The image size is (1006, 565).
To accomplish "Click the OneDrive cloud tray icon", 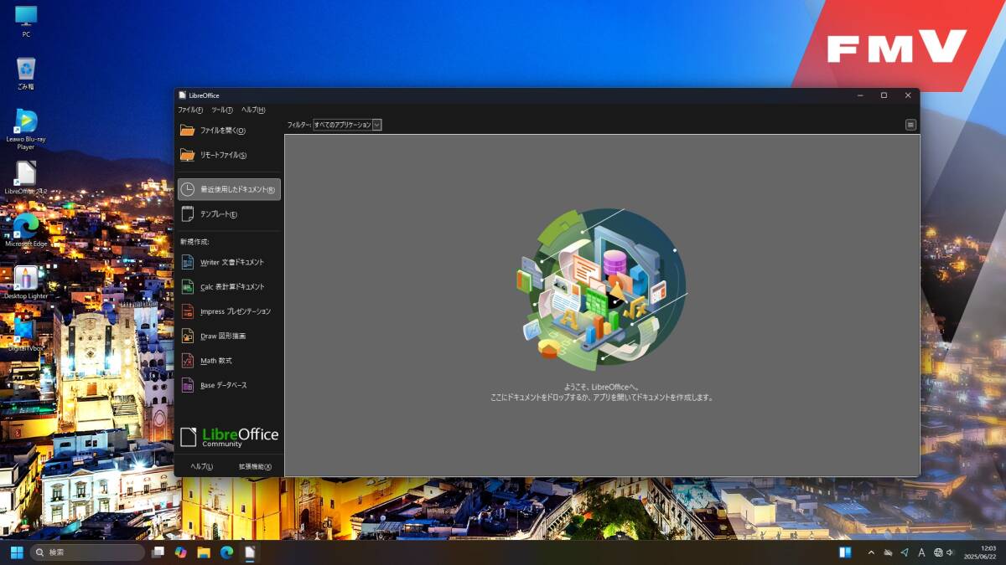I will tap(888, 552).
